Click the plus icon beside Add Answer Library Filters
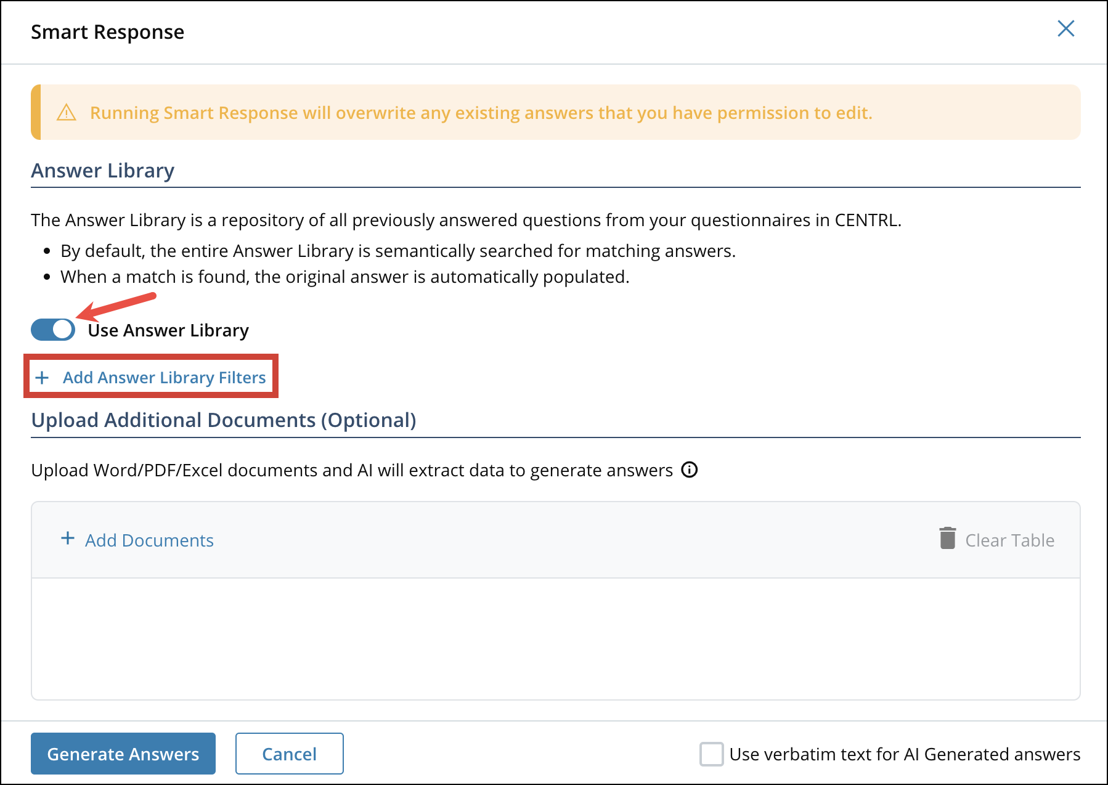 [42, 377]
